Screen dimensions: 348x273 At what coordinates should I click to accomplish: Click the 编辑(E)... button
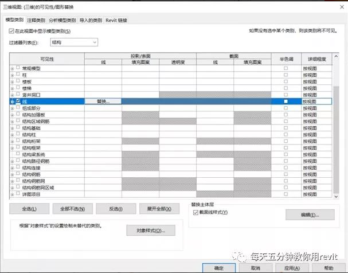tap(310, 214)
